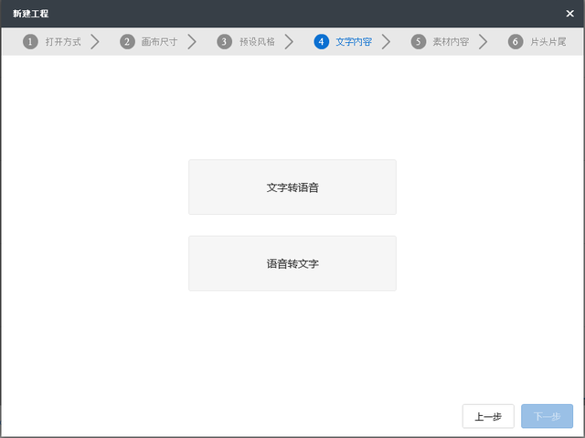Click the circled number 6 icon

click(x=516, y=42)
